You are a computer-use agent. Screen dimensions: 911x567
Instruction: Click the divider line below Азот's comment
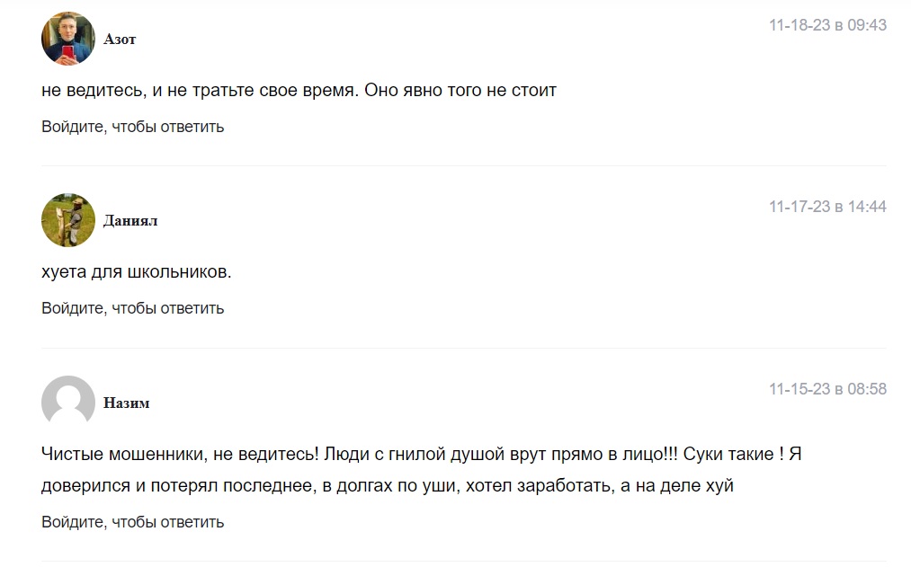463,166
